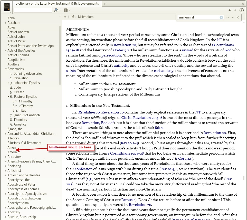The width and height of the screenshot is (247, 220).
Task: Clear the amillennial search text
Action: pyautogui.click(x=221, y=17)
